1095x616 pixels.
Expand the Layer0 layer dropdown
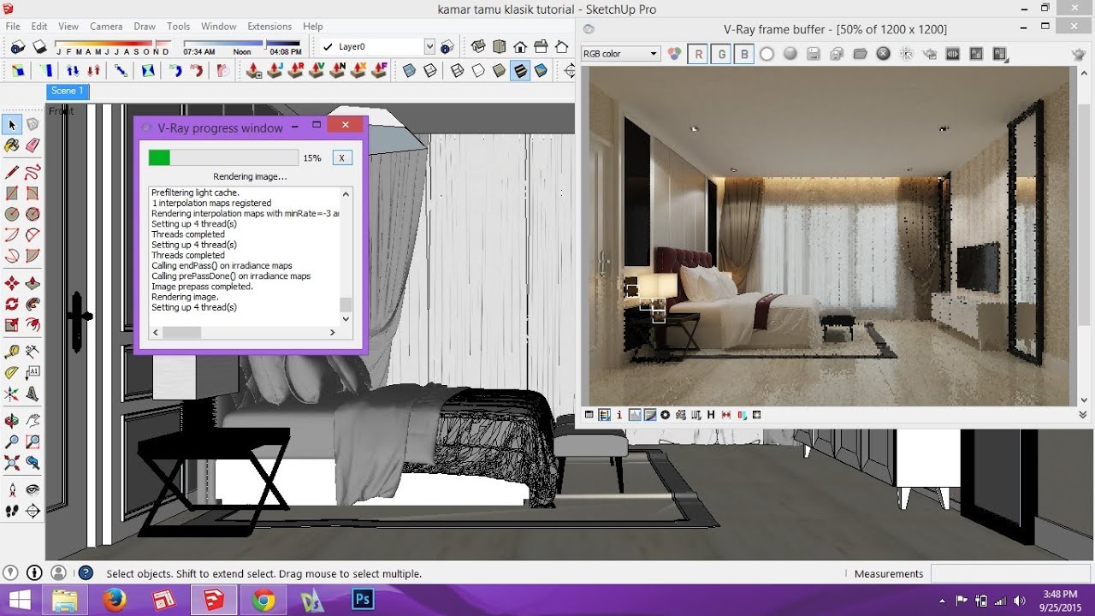(x=429, y=47)
